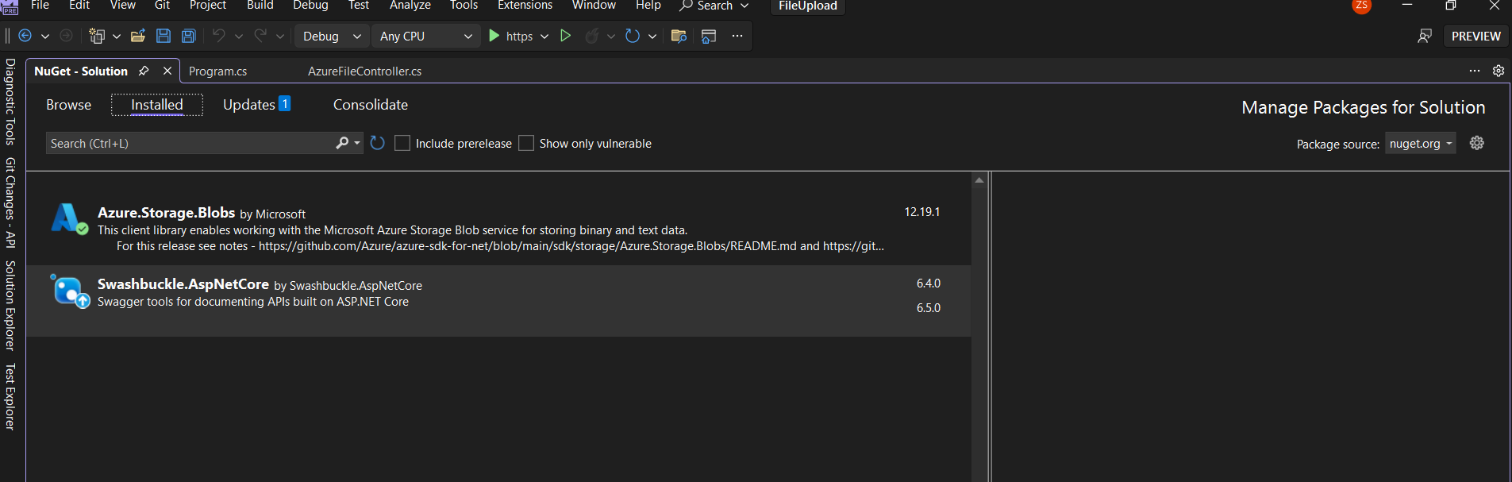Viewport: 1512px width, 482px height.
Task: Open the File menu
Action: click(40, 6)
